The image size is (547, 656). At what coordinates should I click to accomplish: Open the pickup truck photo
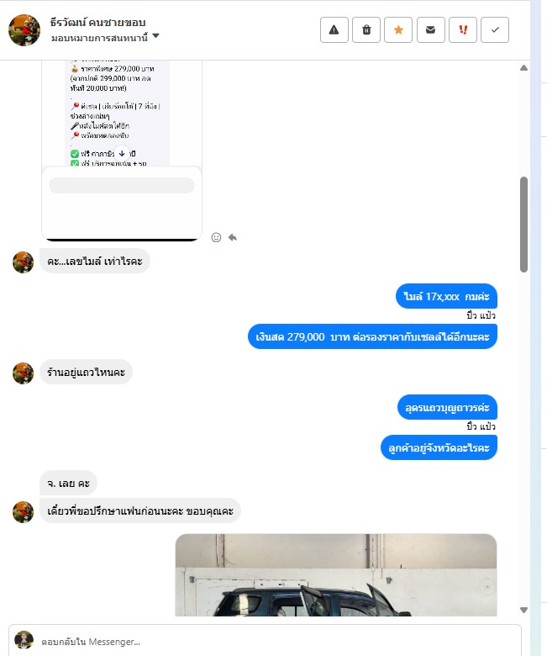click(336, 574)
